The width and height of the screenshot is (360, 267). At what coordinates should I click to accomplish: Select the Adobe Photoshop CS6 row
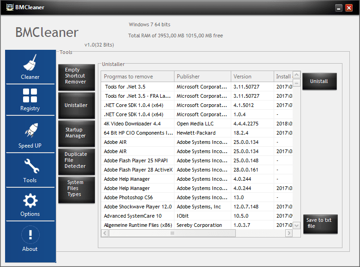pos(197,197)
